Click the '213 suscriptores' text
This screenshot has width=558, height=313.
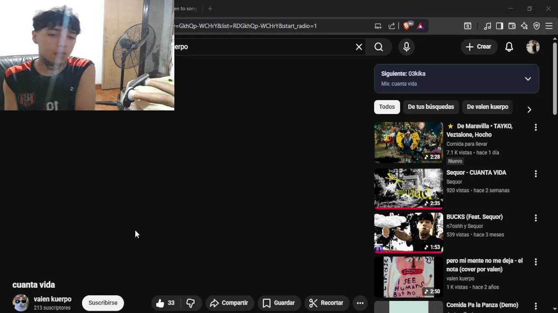tap(52, 308)
